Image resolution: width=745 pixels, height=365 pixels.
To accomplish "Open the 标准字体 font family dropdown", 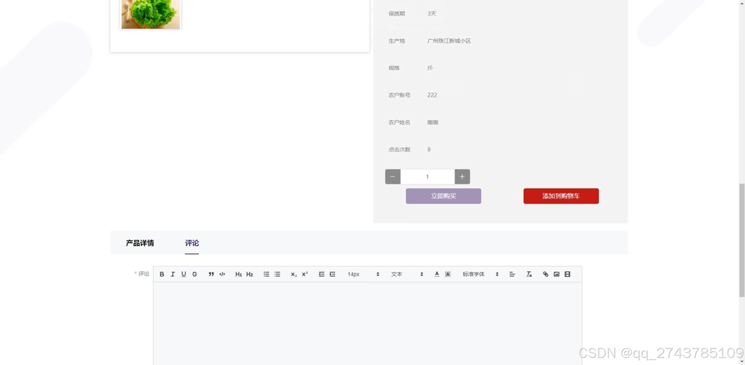I will (480, 274).
